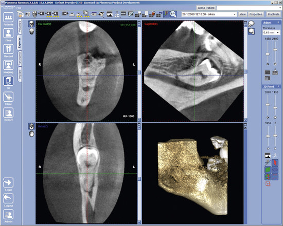
Task: Toggle skull view icon beside Coronal panel
Action: [31, 24]
